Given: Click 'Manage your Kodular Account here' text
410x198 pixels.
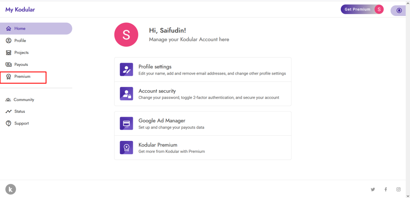Looking at the screenshot, I should (x=189, y=40).
